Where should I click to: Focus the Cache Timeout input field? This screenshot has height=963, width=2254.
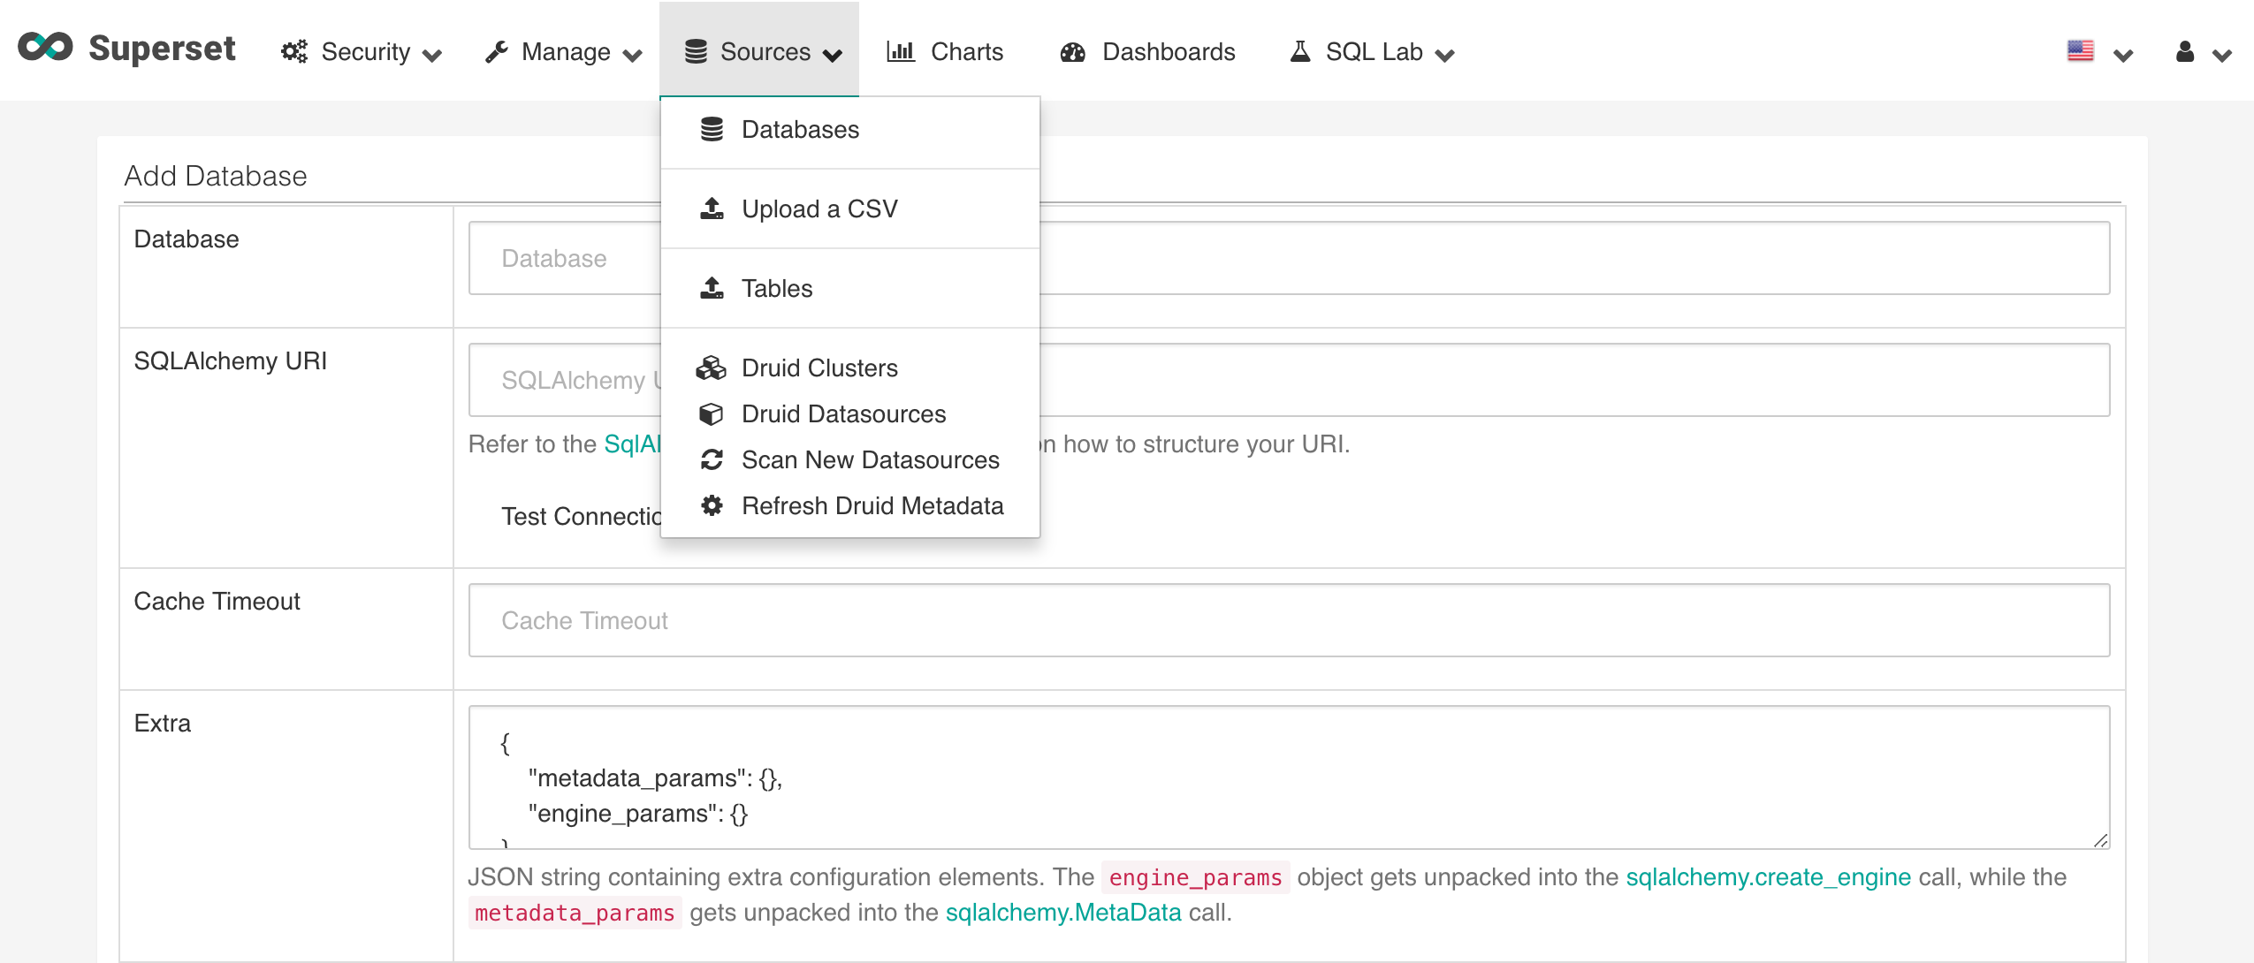1289,620
